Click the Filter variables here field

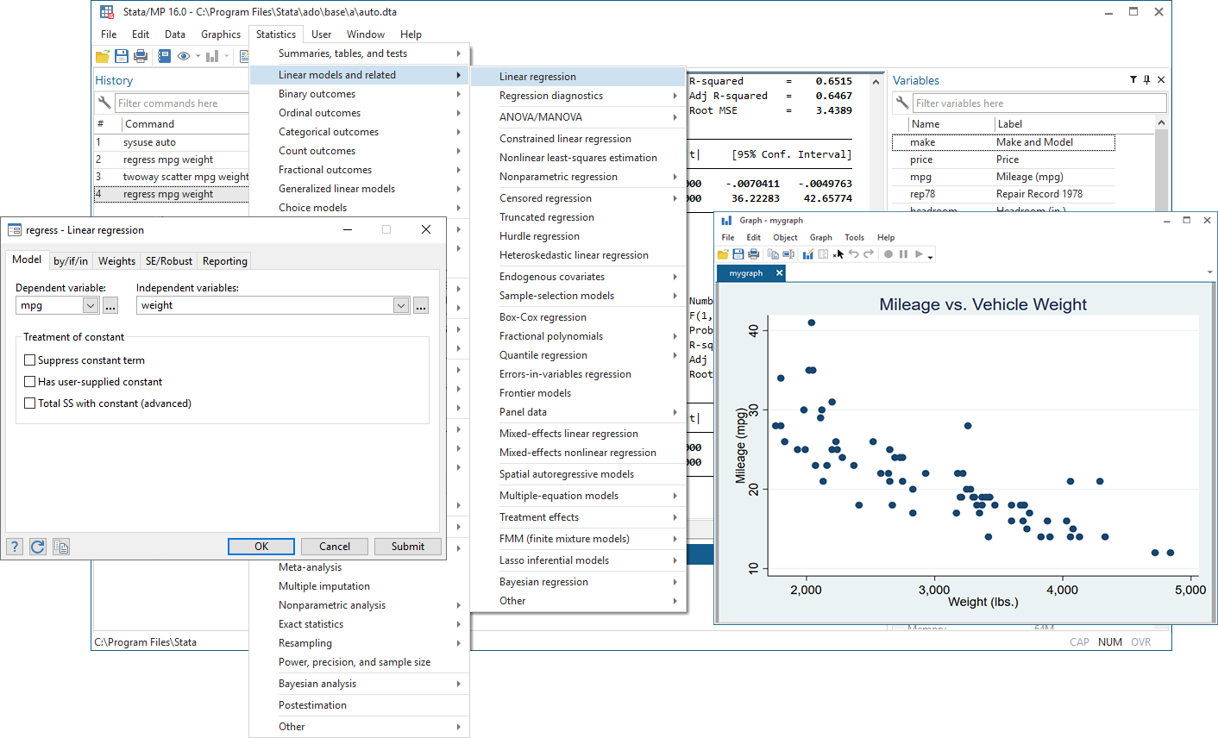point(1039,103)
